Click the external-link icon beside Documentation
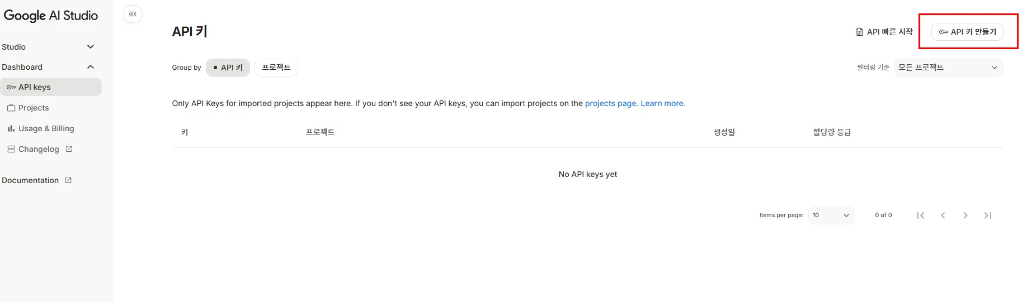Image resolution: width=1027 pixels, height=302 pixels. [68, 180]
